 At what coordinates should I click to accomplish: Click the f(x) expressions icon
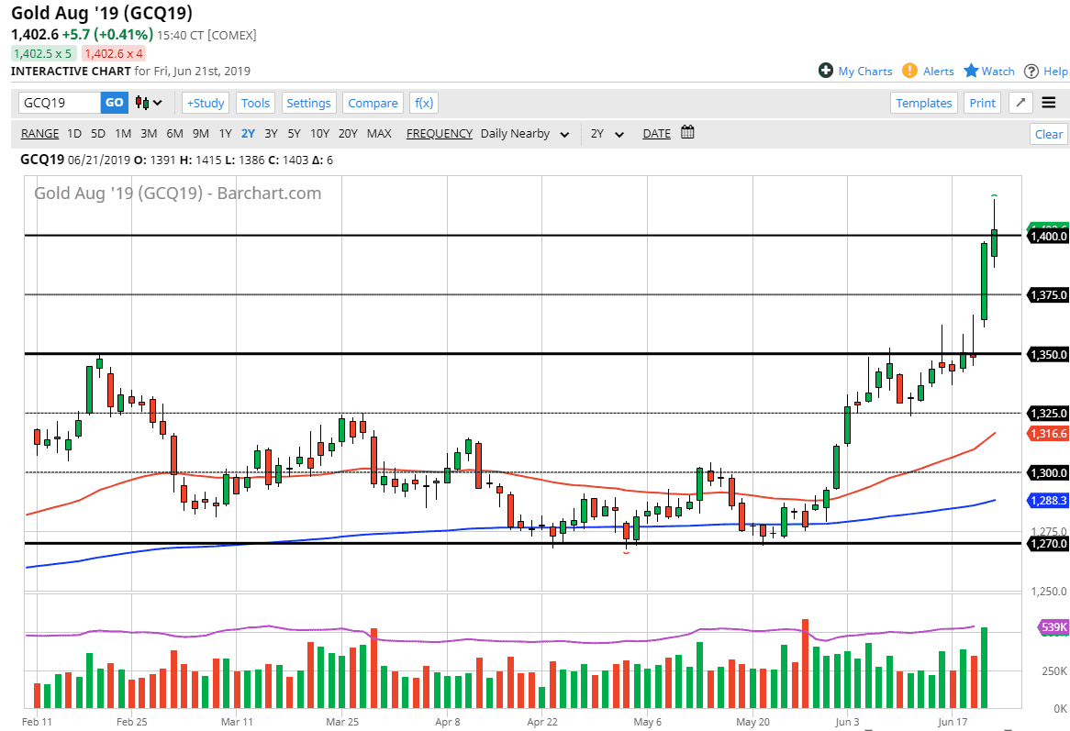coord(423,103)
